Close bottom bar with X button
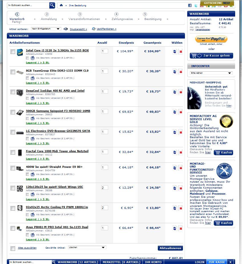This screenshot has width=242, height=264. click(x=230, y=262)
